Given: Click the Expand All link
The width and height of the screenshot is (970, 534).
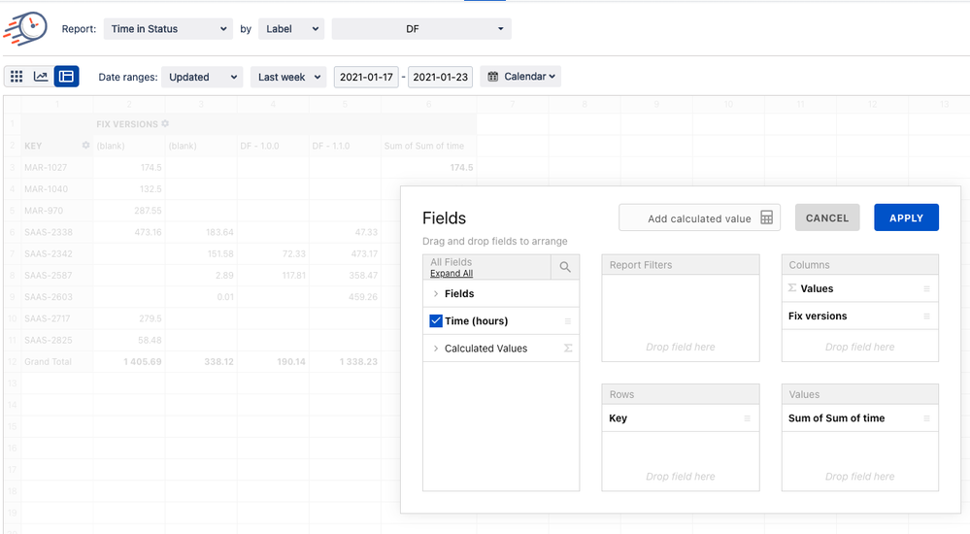Looking at the screenshot, I should (452, 274).
